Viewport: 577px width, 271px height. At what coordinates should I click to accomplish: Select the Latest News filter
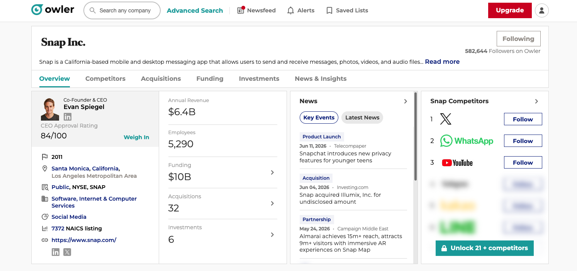pos(362,118)
